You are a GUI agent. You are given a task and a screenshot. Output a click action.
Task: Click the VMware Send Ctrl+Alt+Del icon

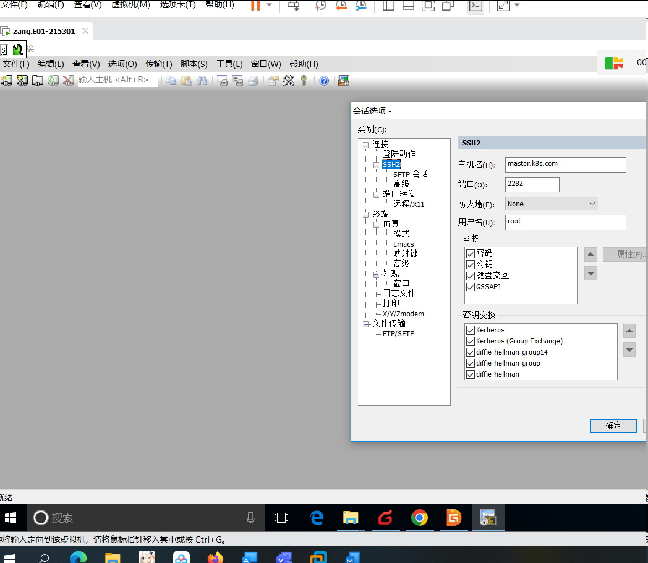pos(294,6)
